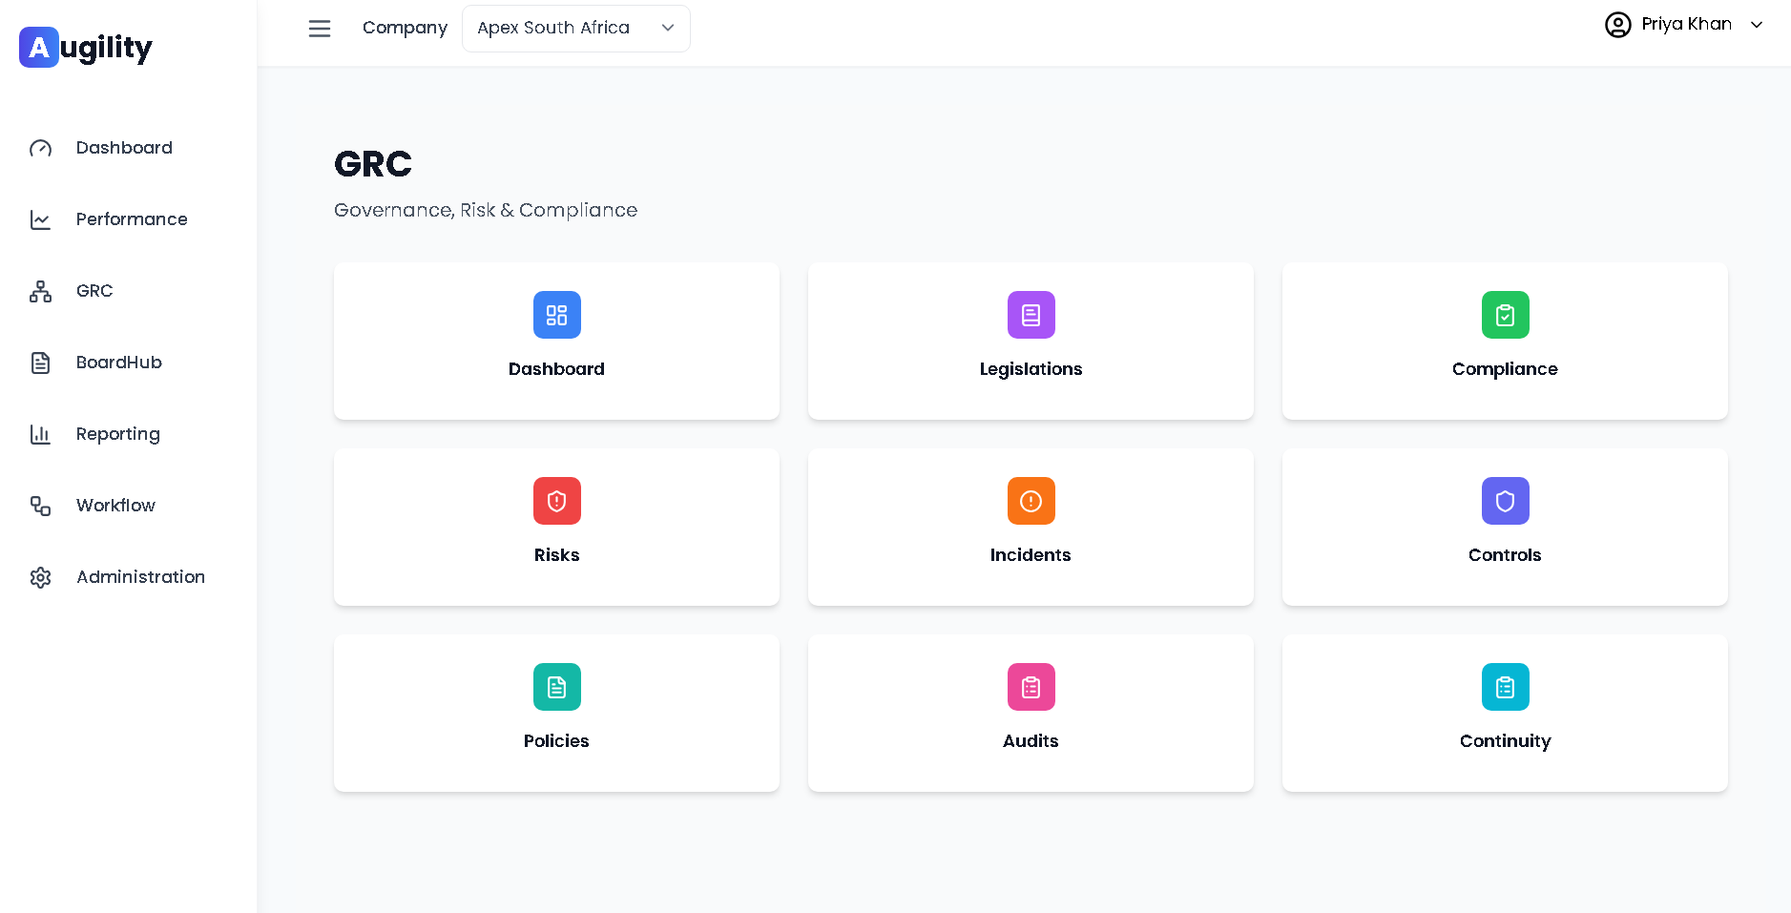Click the red Risks shield icon
This screenshot has width=1791, height=913.
pos(556,501)
